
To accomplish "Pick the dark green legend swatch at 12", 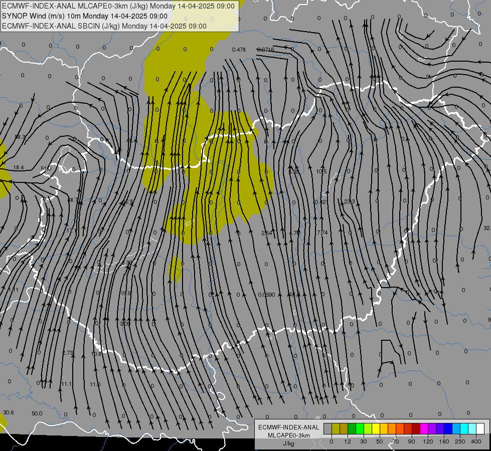I will 352,429.
